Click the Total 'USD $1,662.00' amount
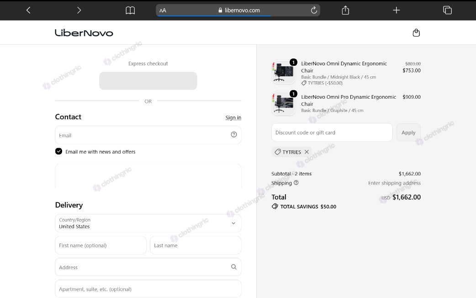The image size is (476, 298). [x=401, y=197]
